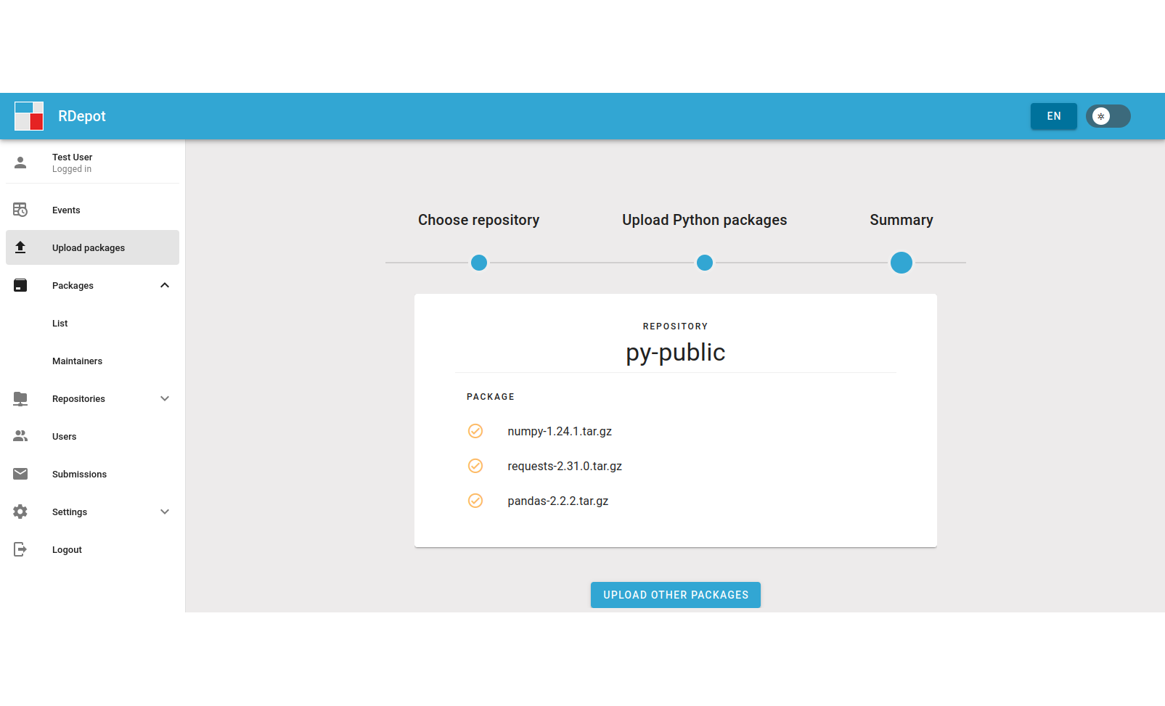The height and width of the screenshot is (706, 1165).
Task: Click the Repositories folder icon
Action: [20, 398]
